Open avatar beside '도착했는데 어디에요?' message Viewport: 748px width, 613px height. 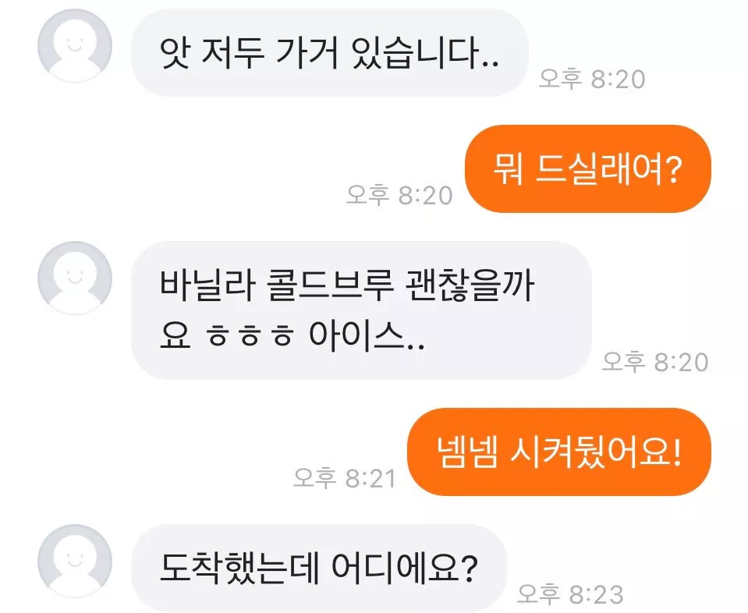(x=75, y=561)
